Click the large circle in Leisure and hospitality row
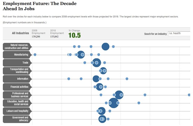This screenshot has width=193, height=126. pos(101,111)
